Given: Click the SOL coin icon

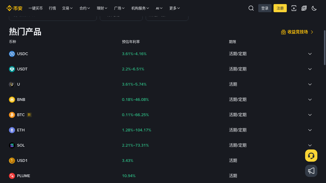Looking at the screenshot, I should click(12, 145).
